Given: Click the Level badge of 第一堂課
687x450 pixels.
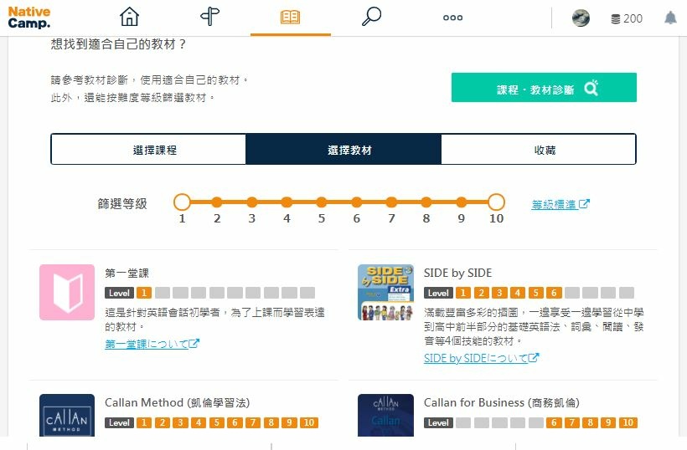Looking at the screenshot, I should coord(119,293).
